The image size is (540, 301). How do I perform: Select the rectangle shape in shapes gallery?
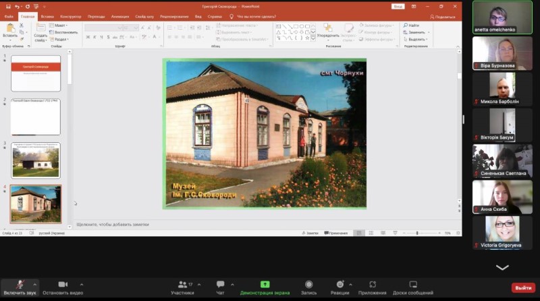[296, 26]
